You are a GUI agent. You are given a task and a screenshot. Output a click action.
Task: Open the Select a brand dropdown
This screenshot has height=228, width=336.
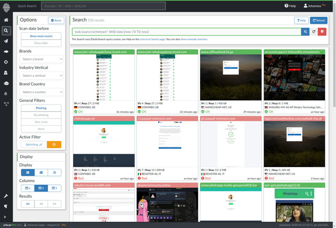click(x=41, y=59)
